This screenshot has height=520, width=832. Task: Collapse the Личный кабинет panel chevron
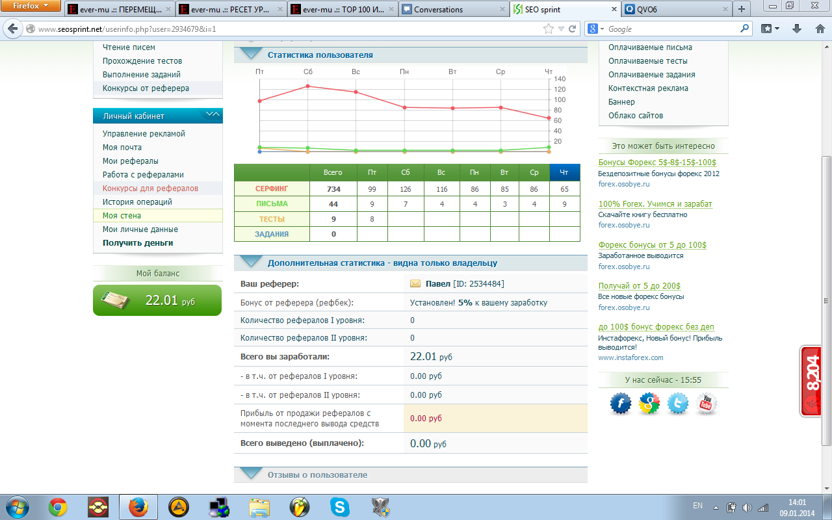click(213, 115)
